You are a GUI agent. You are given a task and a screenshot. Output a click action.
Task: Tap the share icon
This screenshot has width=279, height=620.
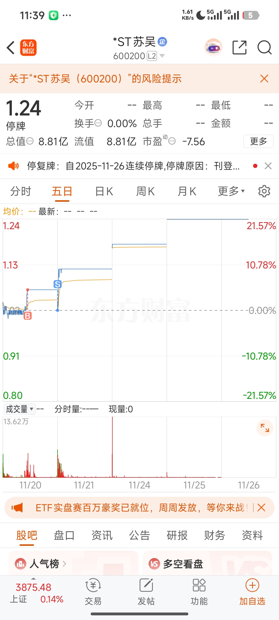(x=239, y=48)
